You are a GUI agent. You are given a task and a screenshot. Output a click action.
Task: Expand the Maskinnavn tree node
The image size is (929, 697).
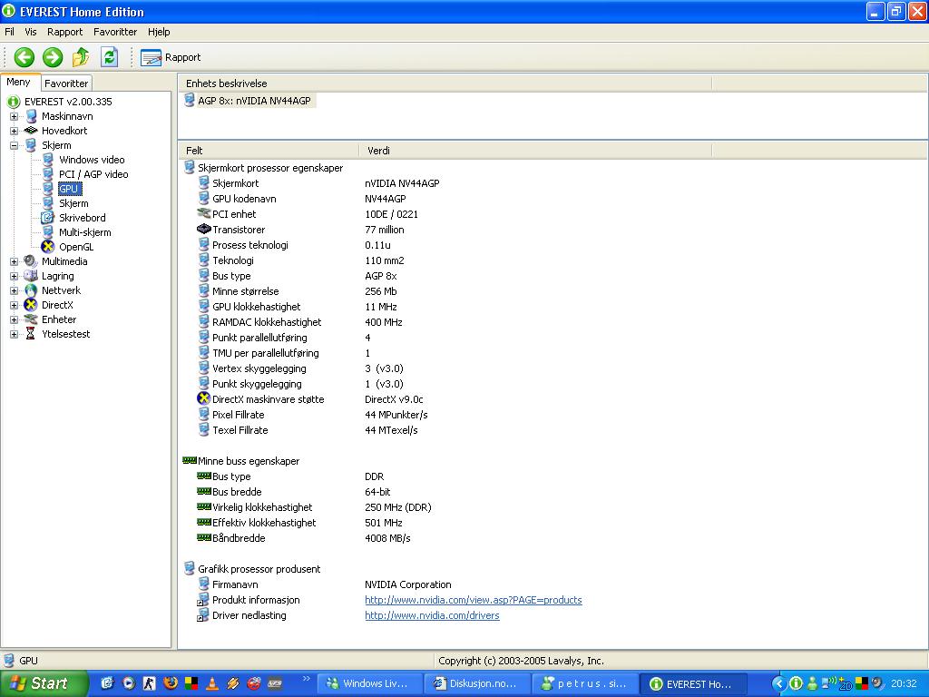[x=15, y=117]
